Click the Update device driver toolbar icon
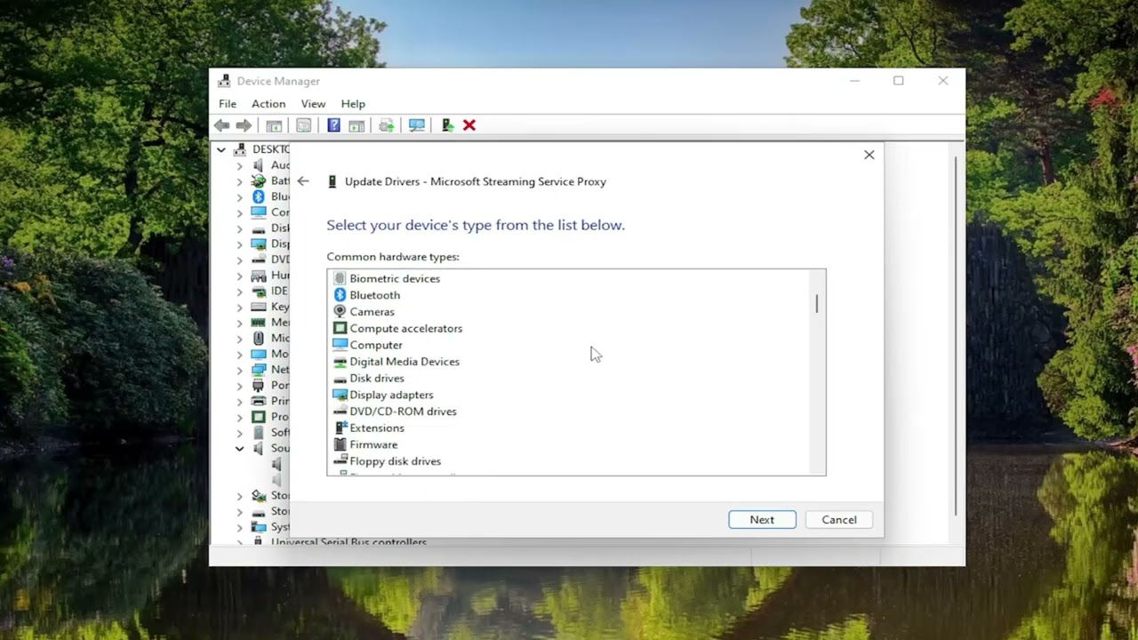Image resolution: width=1138 pixels, height=640 pixels. tap(386, 125)
